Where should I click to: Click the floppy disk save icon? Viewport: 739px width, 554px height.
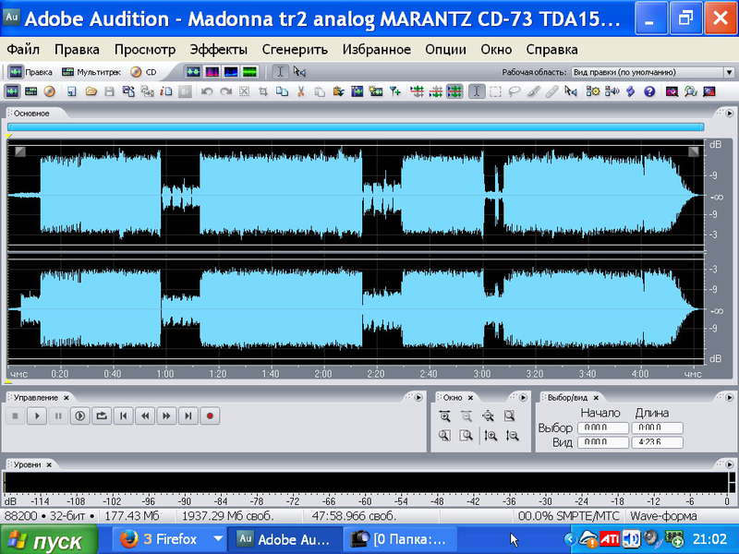point(109,91)
